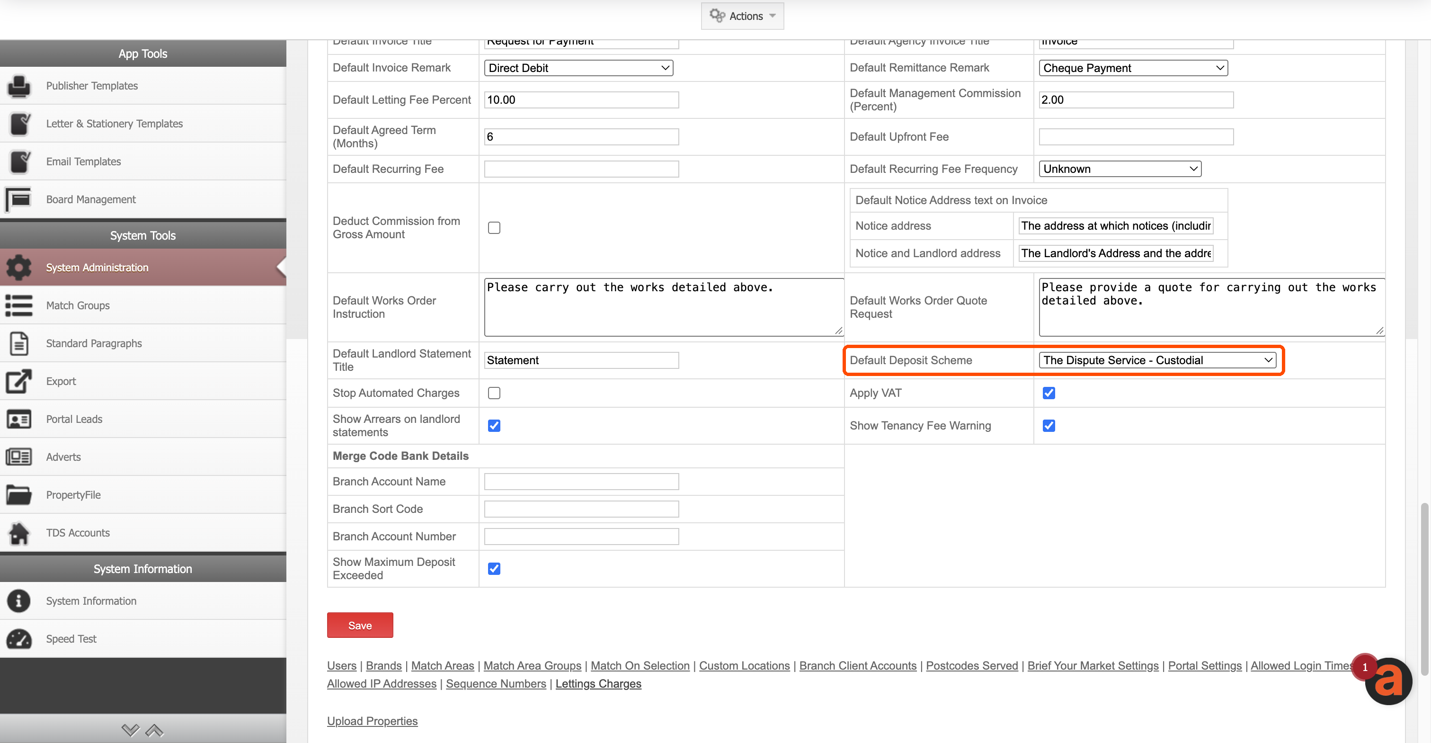This screenshot has height=743, width=1431.
Task: Select Match Groups in sidebar
Action: click(143, 305)
